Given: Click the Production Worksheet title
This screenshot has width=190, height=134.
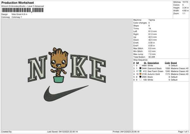Looking at the screenshot, I should click(x=17, y=3).
